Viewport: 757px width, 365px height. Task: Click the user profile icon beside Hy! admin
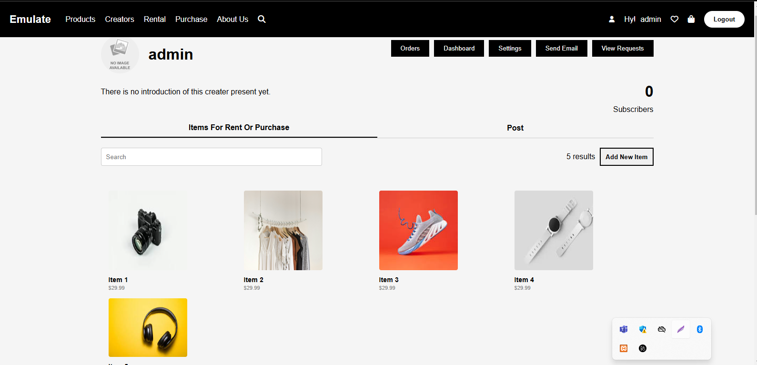[x=612, y=19]
